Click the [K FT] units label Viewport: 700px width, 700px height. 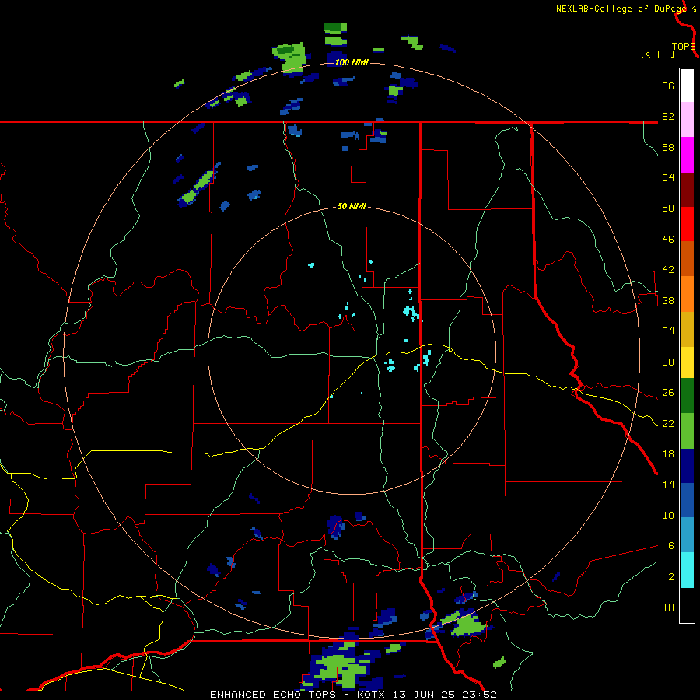(x=657, y=54)
